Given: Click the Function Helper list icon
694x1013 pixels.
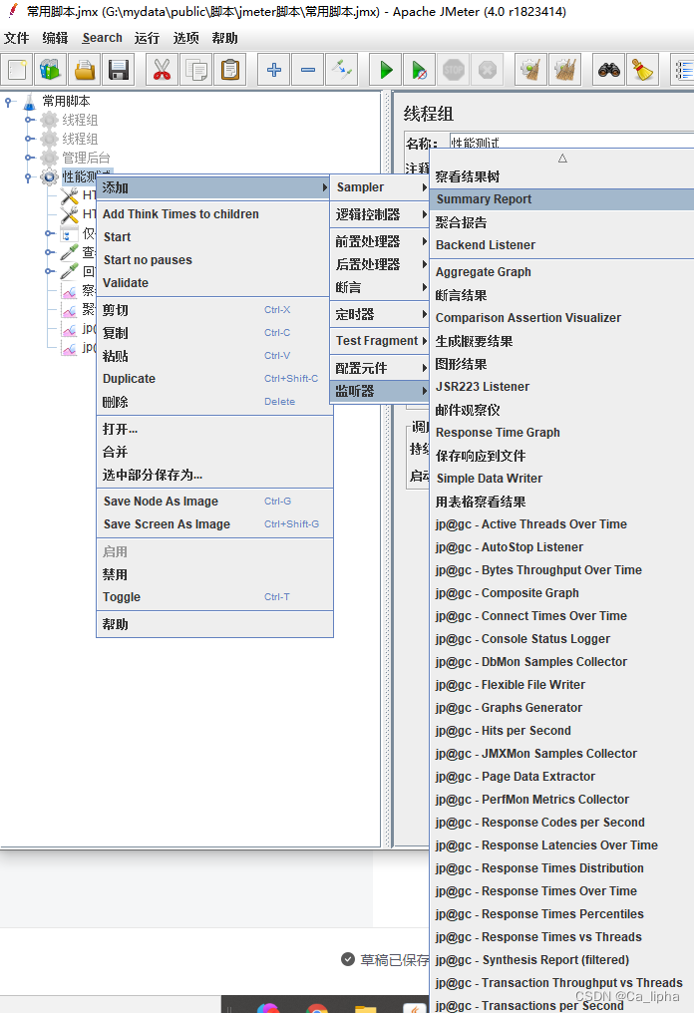Looking at the screenshot, I should 684,69.
